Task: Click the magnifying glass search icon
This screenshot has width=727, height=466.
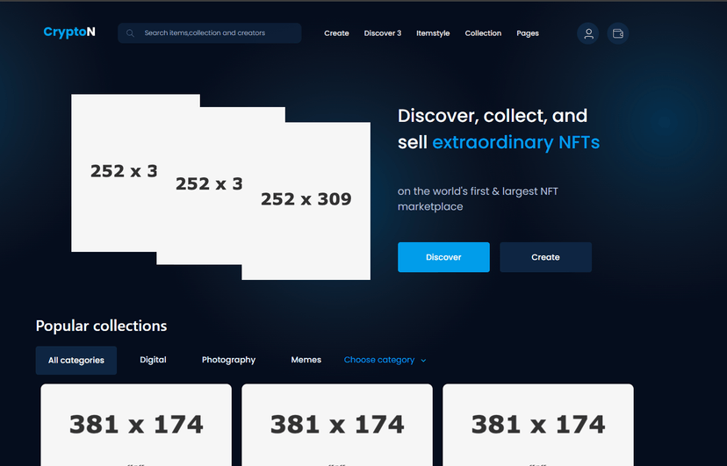Action: pyautogui.click(x=130, y=33)
